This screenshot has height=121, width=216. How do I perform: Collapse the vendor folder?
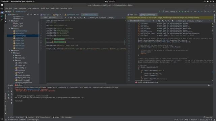tap(10, 51)
